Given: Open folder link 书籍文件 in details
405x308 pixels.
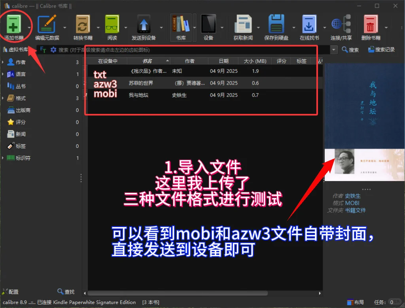Looking at the screenshot, I should [x=356, y=210].
